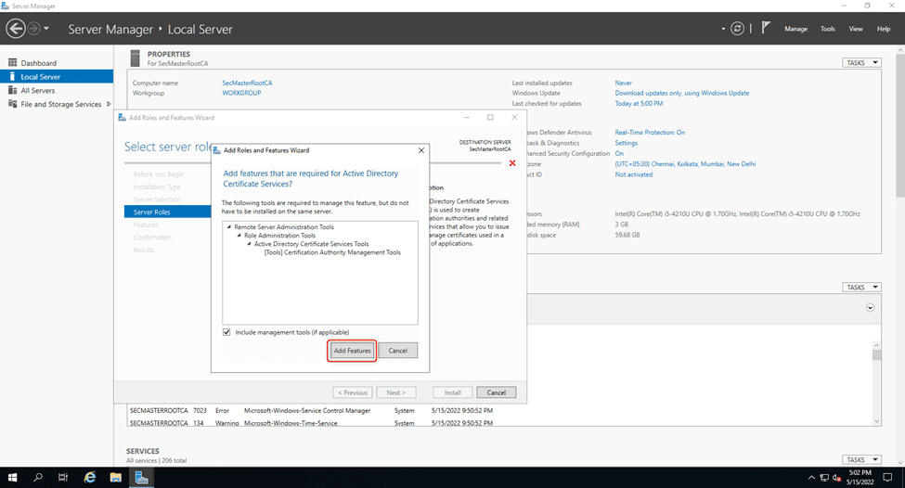Image resolution: width=905 pixels, height=488 pixels.
Task: Collapse Remote Server Administration Tools node
Action: click(229, 227)
